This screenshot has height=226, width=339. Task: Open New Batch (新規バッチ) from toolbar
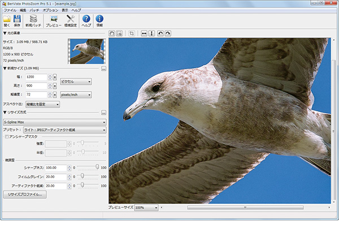[x=33, y=20]
